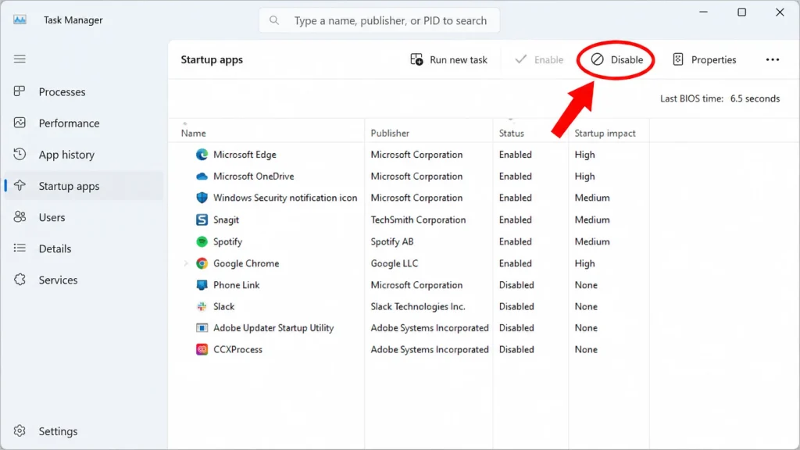Sort by the Status column header
This screenshot has width=800, height=450.
pos(511,133)
